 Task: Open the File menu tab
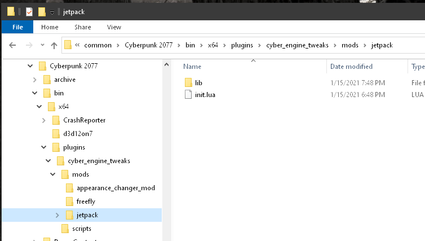pos(17,27)
